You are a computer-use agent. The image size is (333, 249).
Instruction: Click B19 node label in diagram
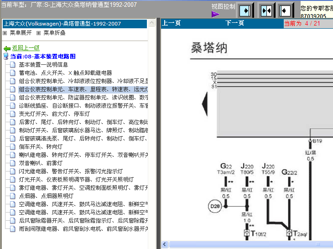point(317,141)
